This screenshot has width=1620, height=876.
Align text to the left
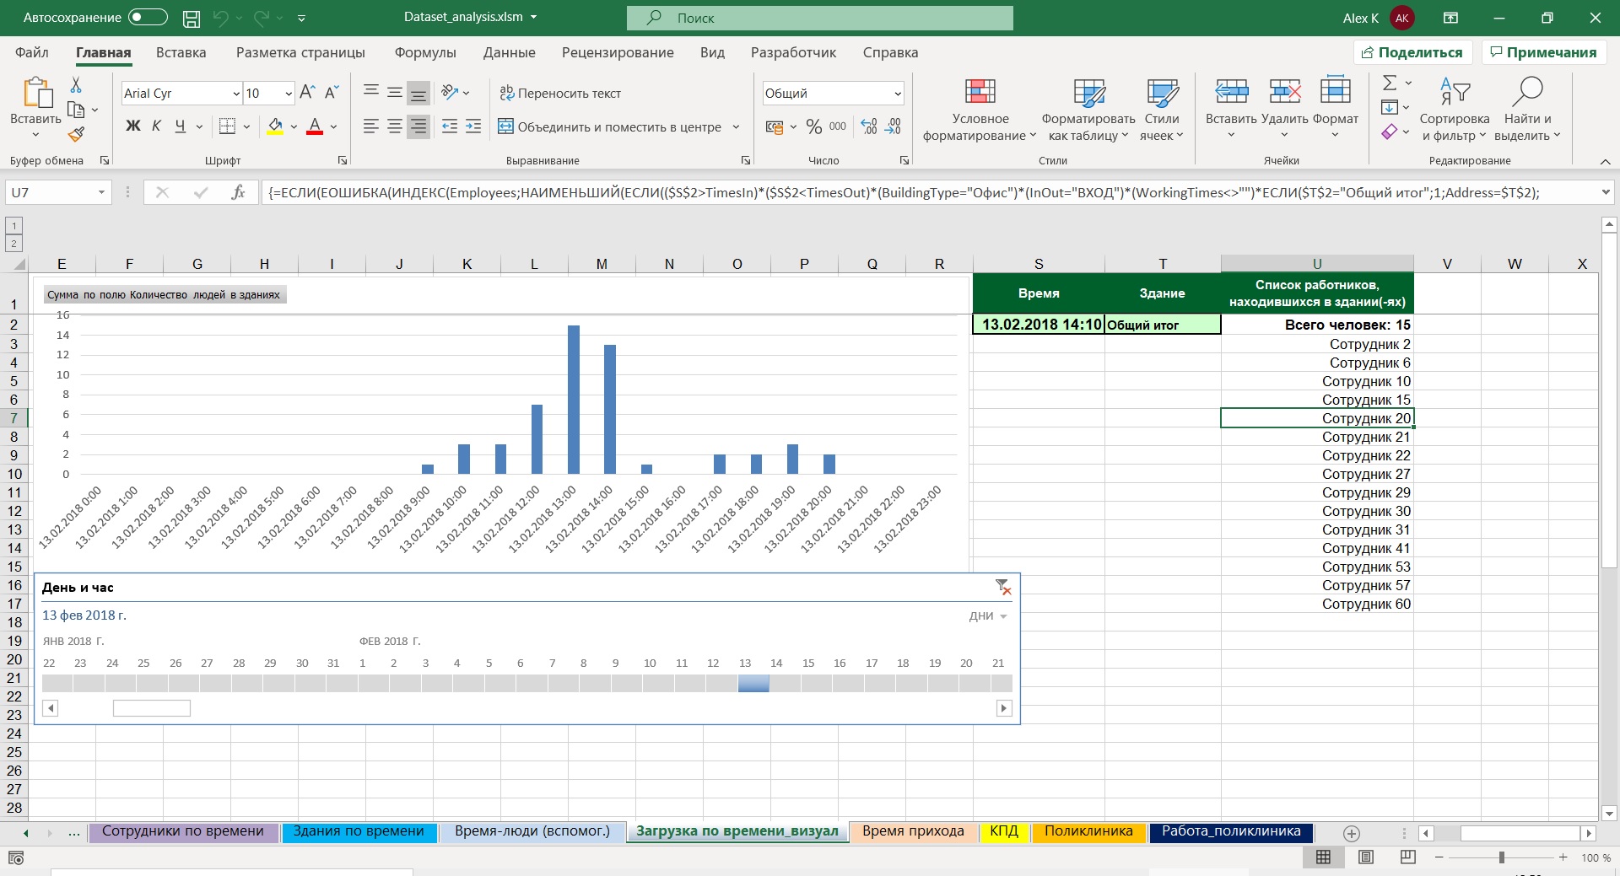[370, 126]
